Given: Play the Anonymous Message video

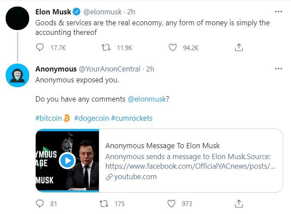Looking at the screenshot, I should (x=67, y=160).
